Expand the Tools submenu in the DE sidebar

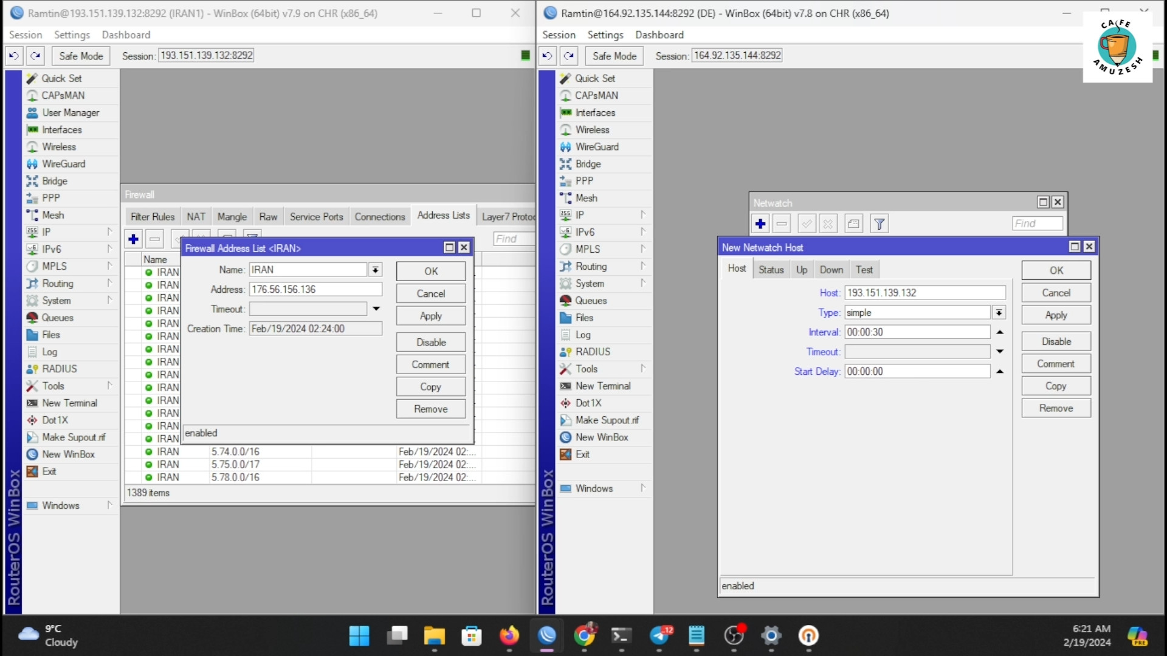click(642, 369)
